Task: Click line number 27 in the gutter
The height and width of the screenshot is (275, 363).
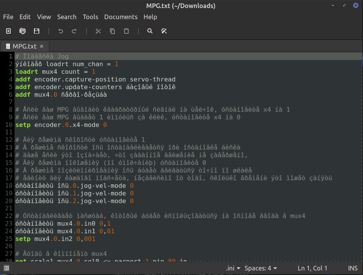Action: [9, 254]
